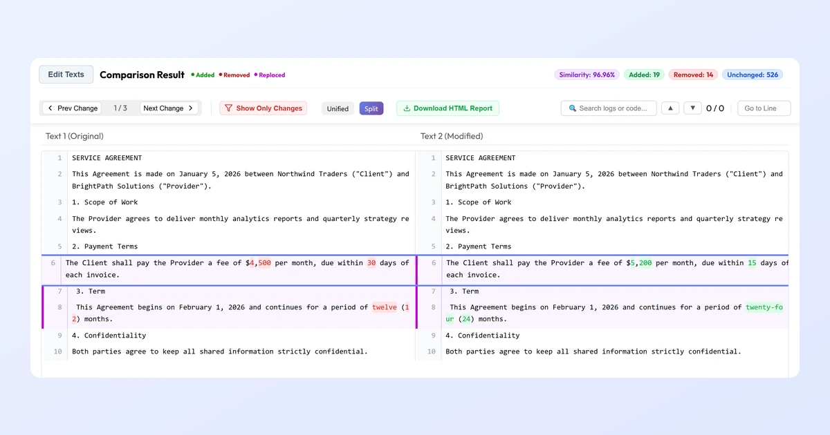Click the Edit Texts button
Viewport: 830px width, 435px height.
[66, 75]
